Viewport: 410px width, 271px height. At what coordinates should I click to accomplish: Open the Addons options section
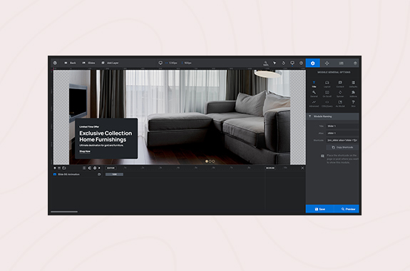pyautogui.click(x=353, y=94)
